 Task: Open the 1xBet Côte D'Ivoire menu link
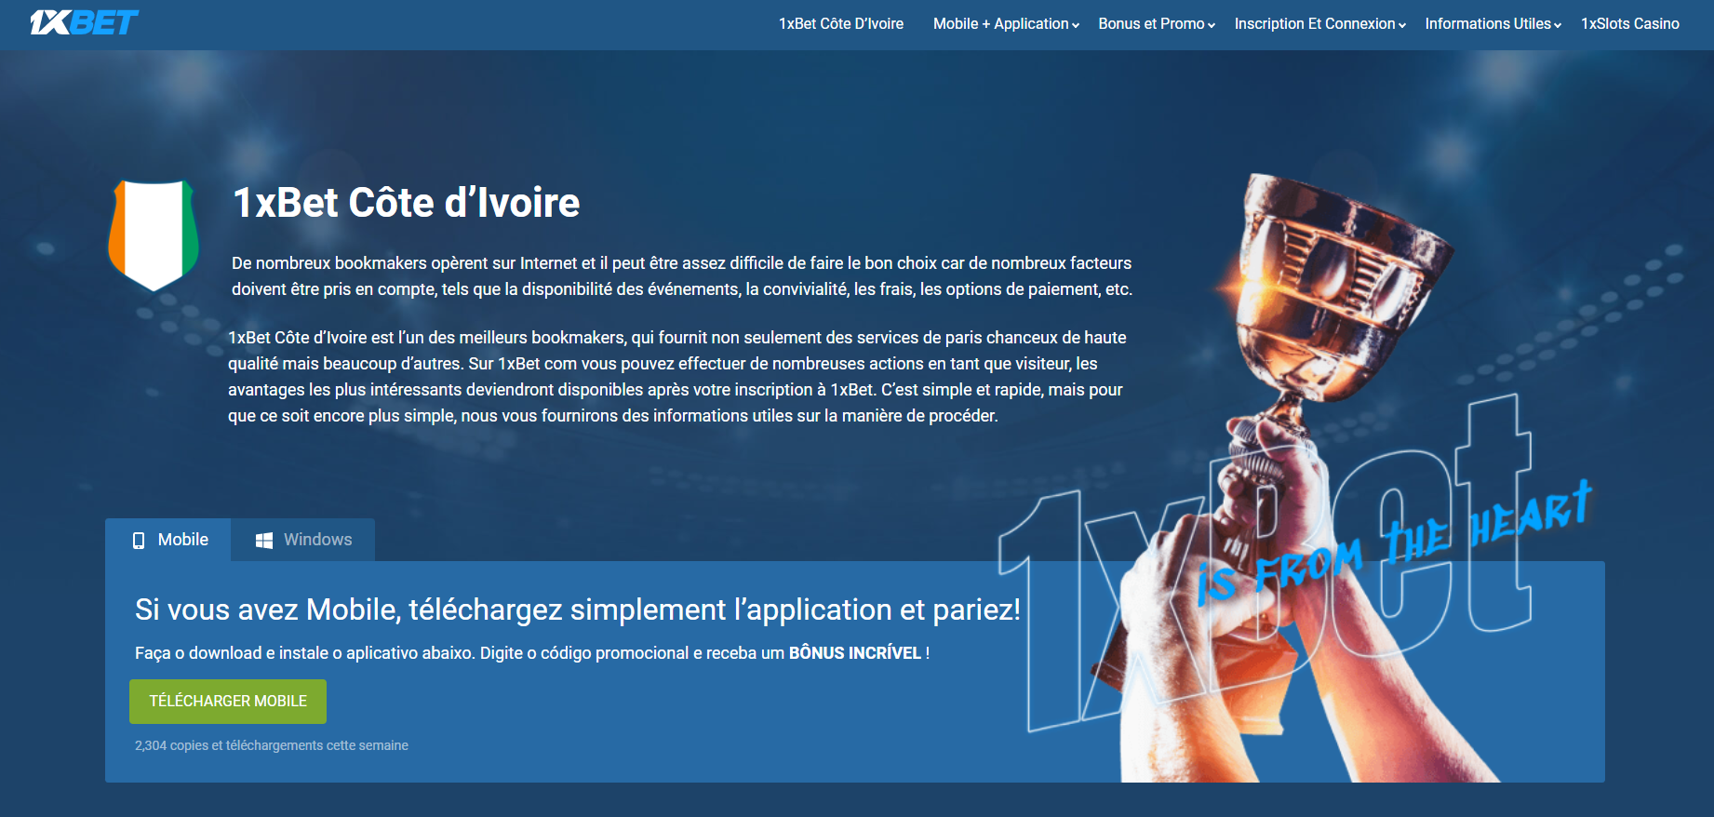841,24
